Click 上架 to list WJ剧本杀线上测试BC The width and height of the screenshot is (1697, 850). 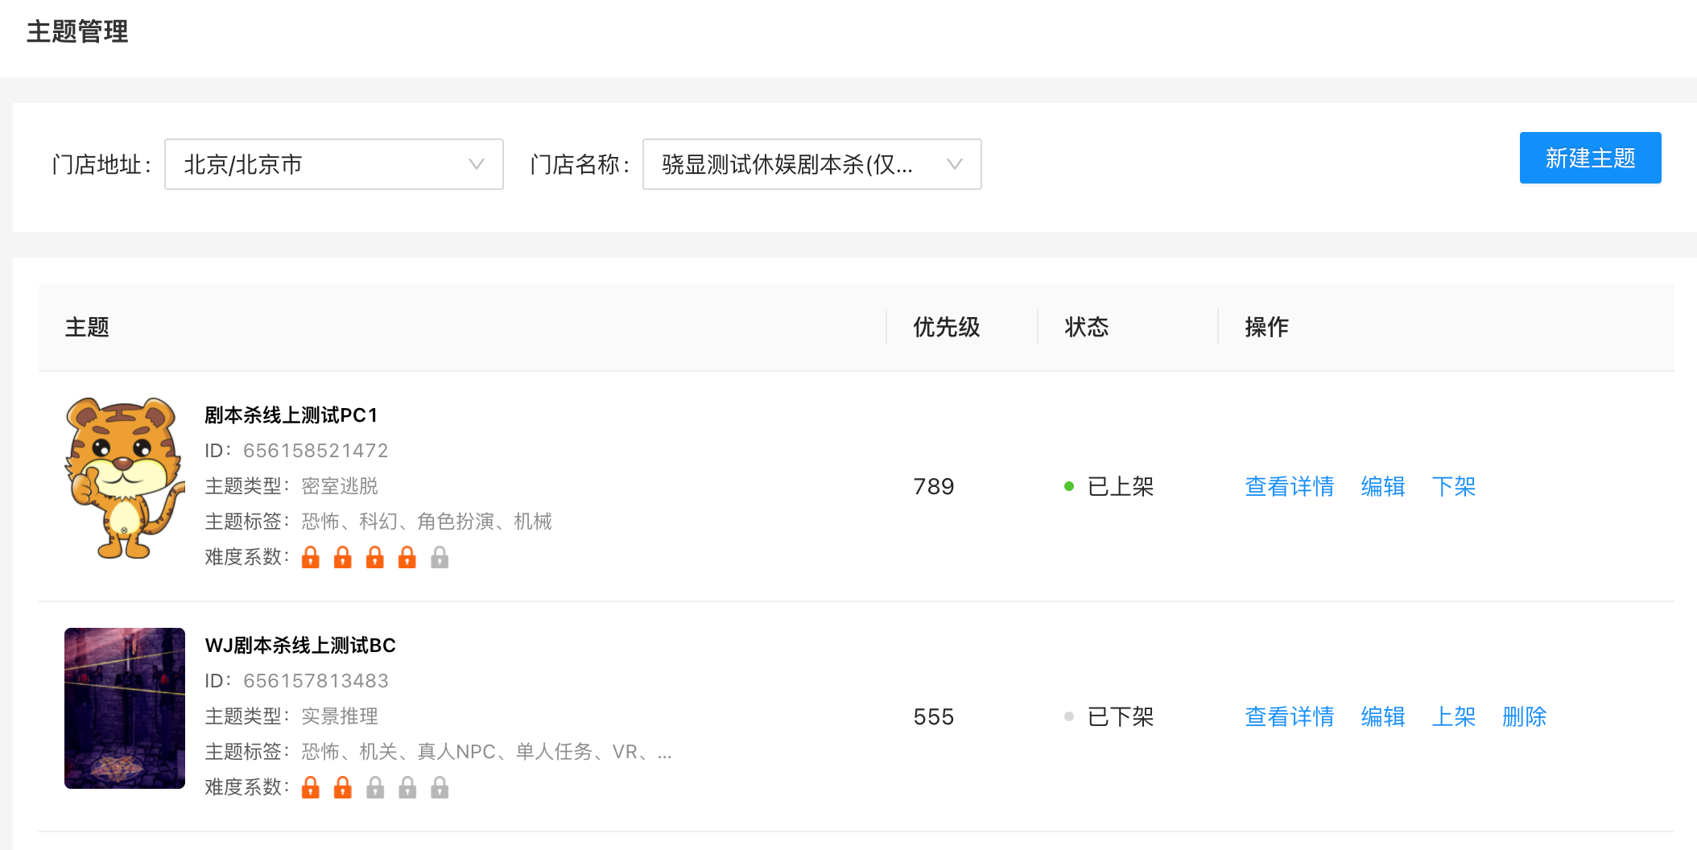[1454, 716]
